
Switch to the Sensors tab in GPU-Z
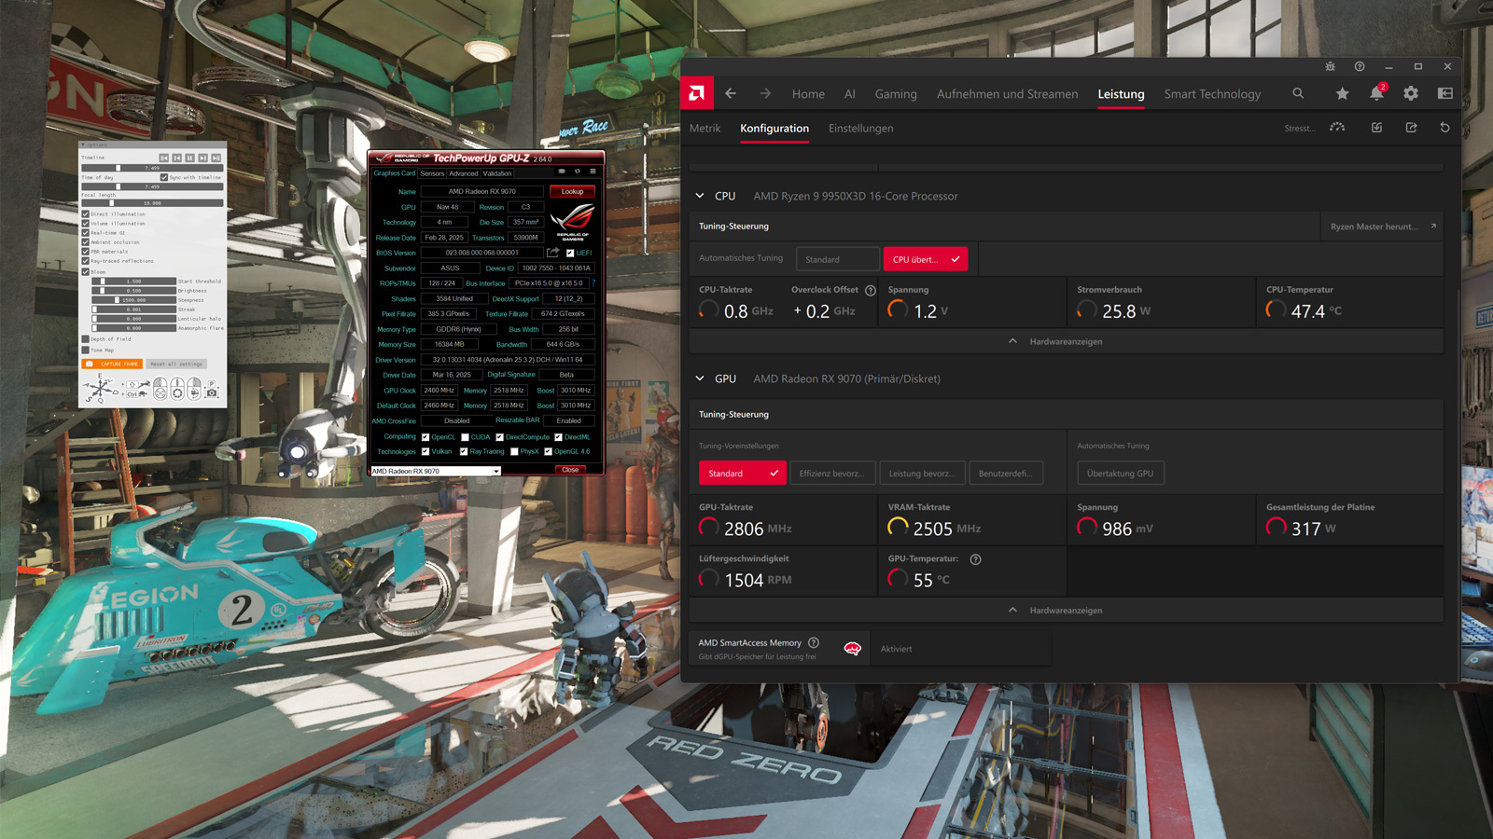(431, 173)
